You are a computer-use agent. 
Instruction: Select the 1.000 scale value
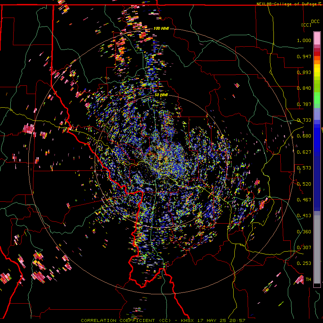[304, 40]
